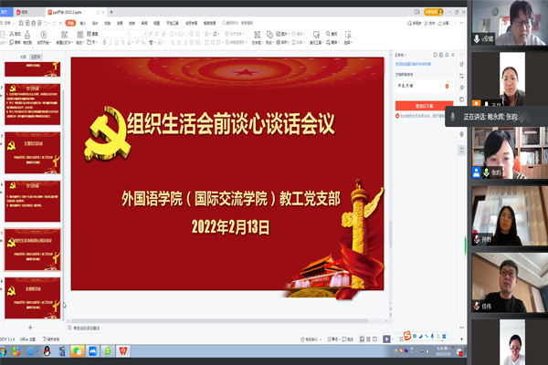Click the Increase Font Size icon

151,34
